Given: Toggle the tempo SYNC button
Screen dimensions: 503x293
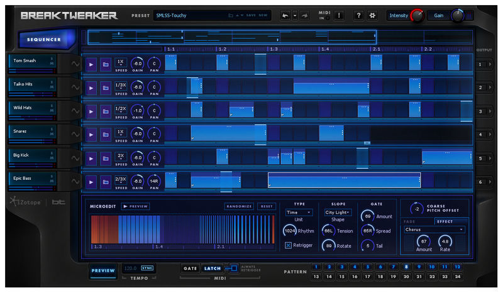Looking at the screenshot, I should (147, 268).
